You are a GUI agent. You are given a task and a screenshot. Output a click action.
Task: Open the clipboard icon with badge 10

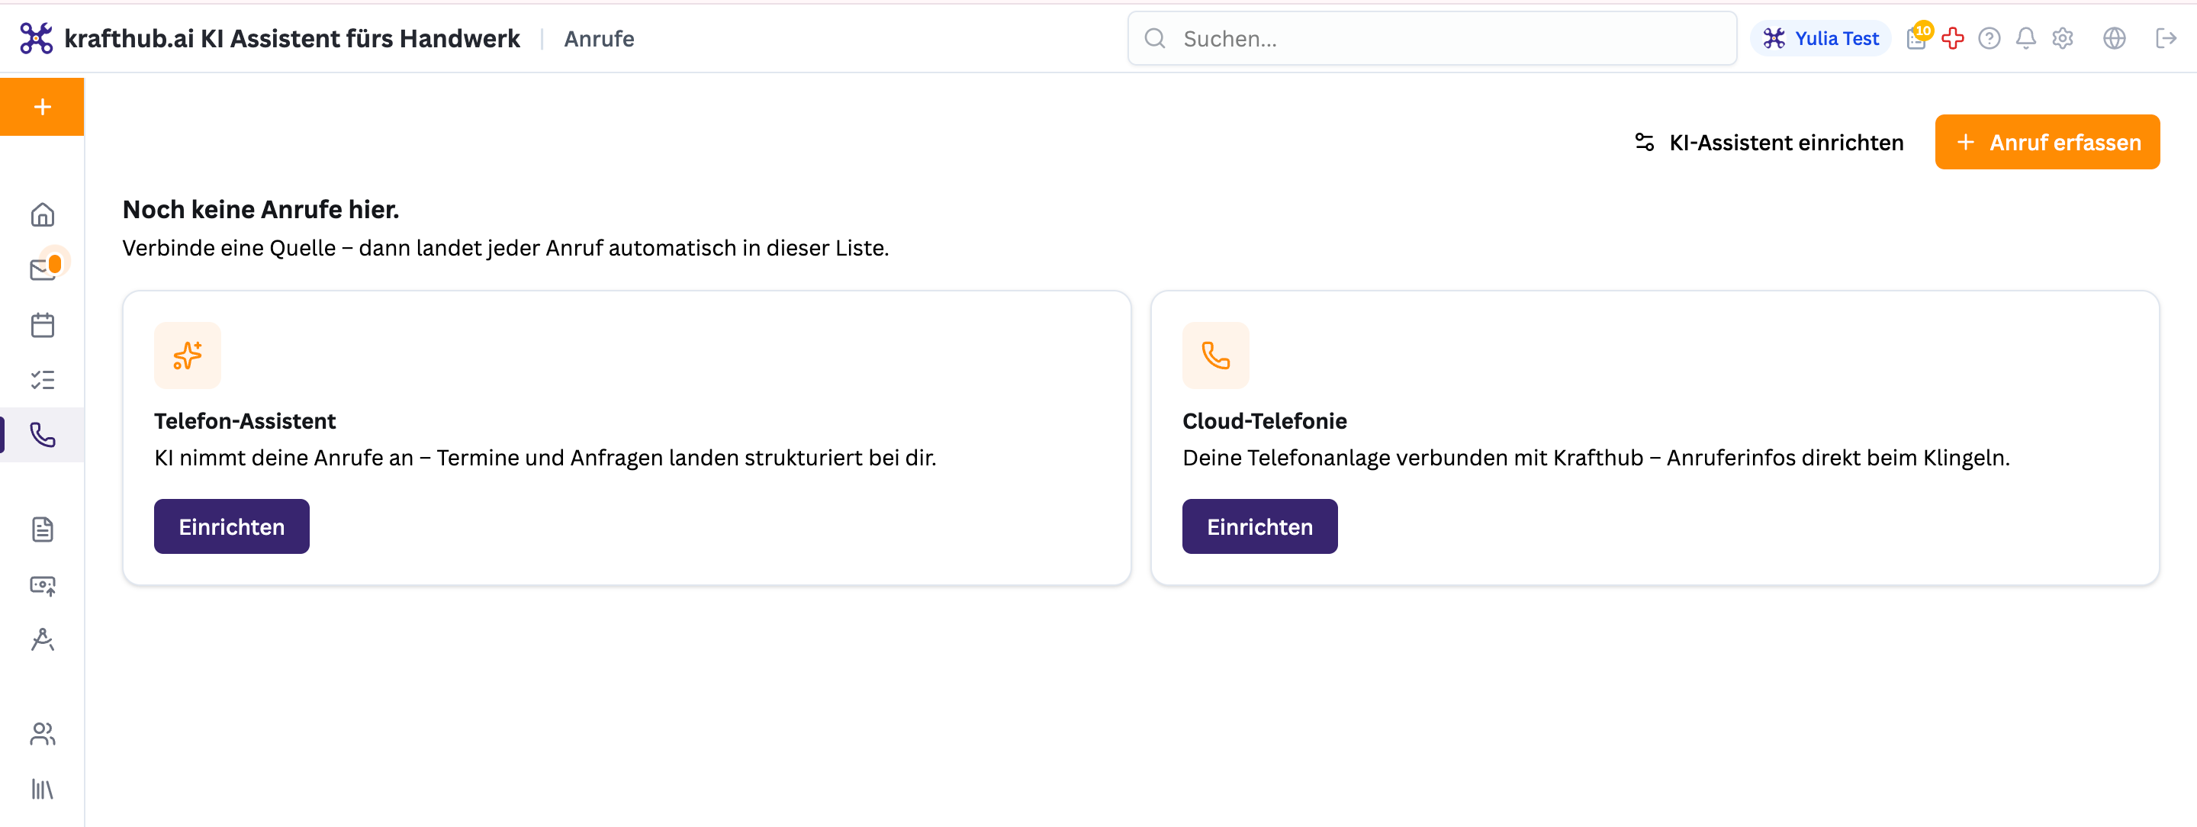point(1918,37)
